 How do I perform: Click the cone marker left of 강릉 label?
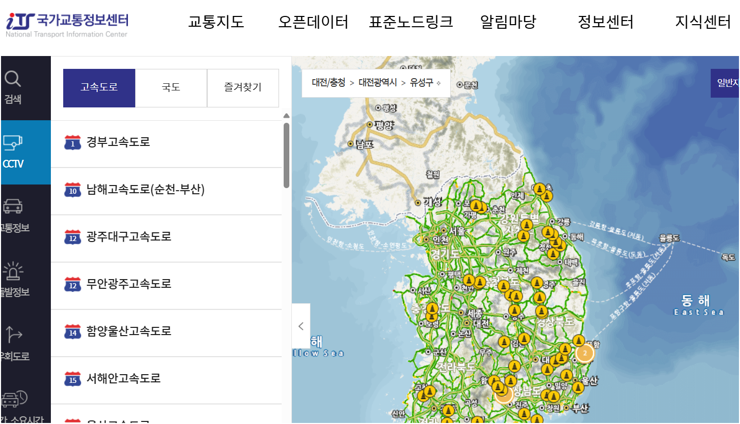(548, 233)
